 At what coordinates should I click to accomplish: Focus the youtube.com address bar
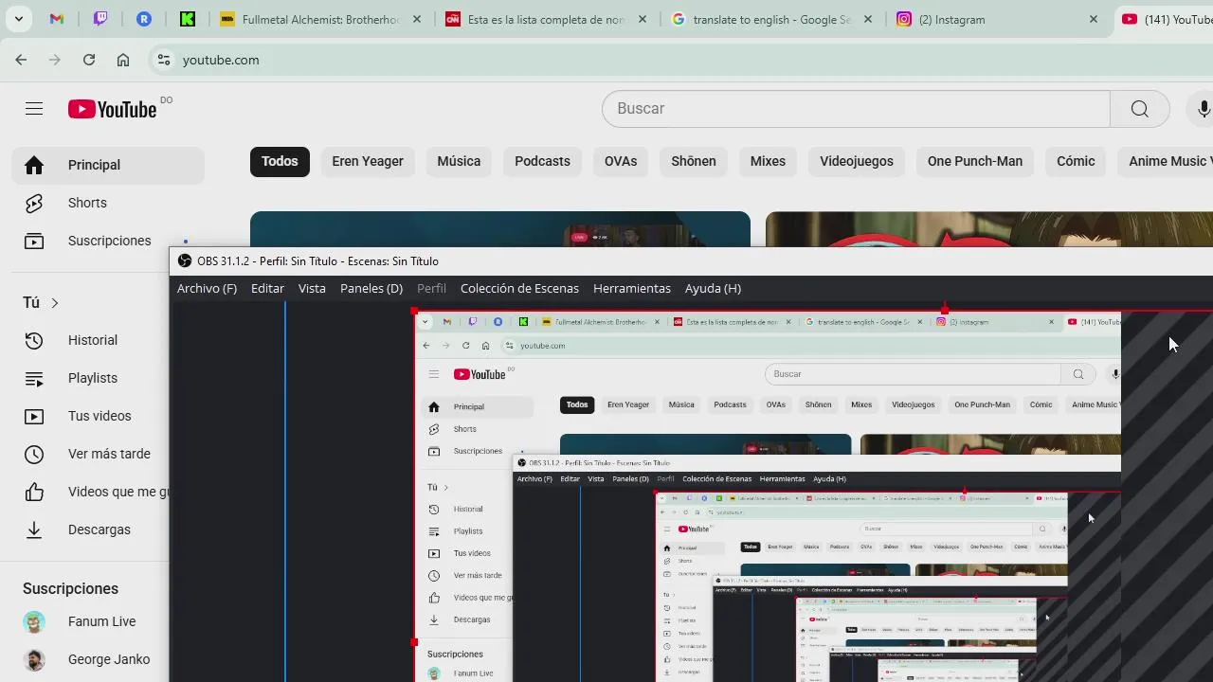point(682,60)
